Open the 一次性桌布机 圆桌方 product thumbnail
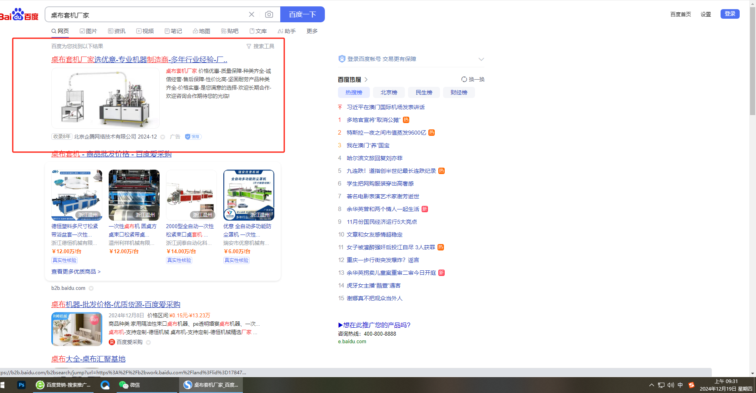The width and height of the screenshot is (756, 393). [x=134, y=195]
